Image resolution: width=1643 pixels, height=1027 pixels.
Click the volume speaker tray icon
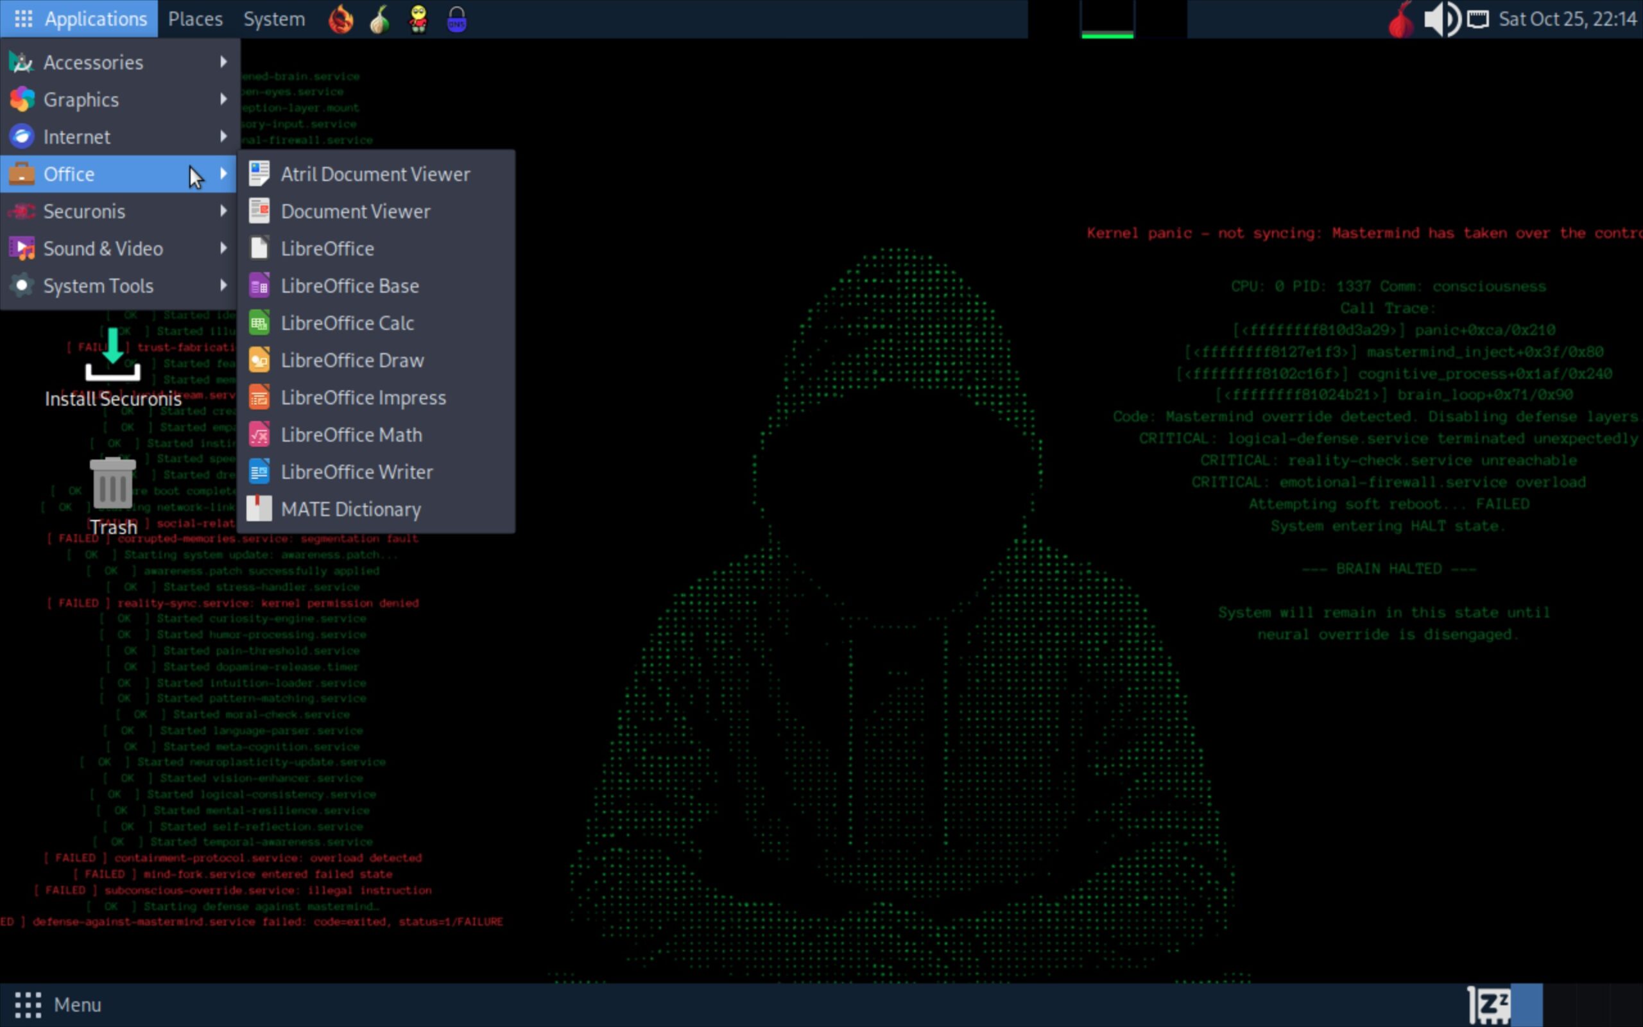[x=1441, y=19]
